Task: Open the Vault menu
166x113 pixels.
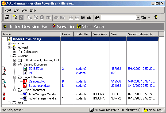Action: pyautogui.click(x=8, y=10)
